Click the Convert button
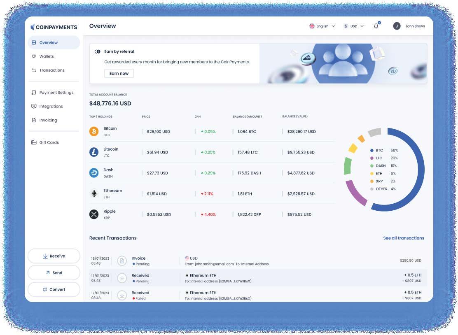458x335 pixels. (x=54, y=289)
